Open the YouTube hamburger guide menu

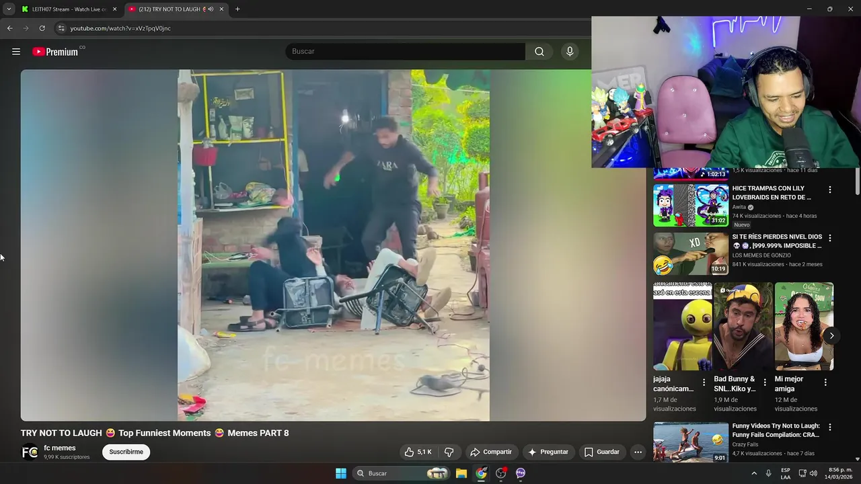point(16,52)
